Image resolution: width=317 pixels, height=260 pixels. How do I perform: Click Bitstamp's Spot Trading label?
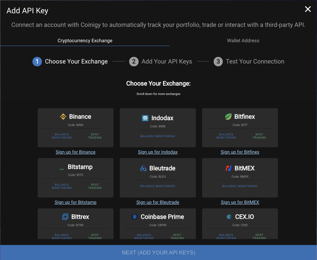coord(95,186)
